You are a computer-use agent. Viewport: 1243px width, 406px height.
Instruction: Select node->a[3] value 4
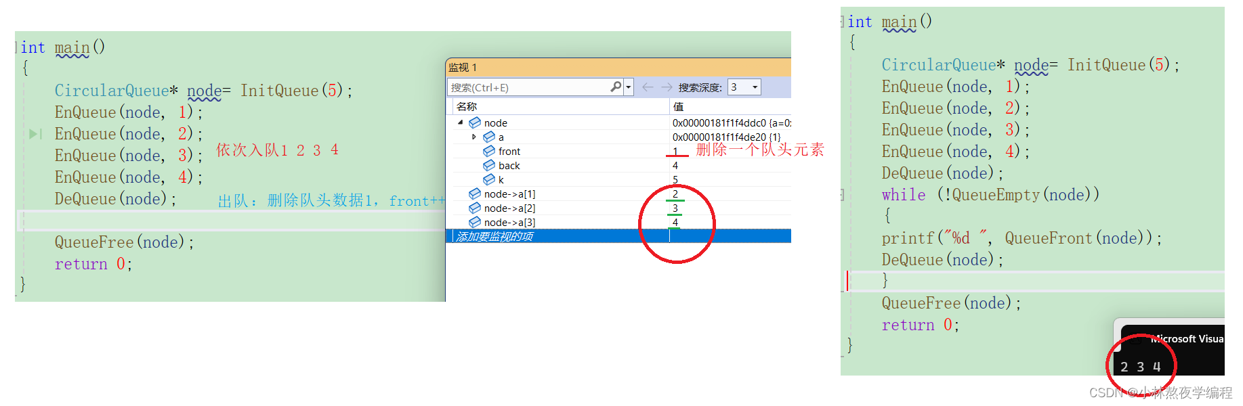675,222
